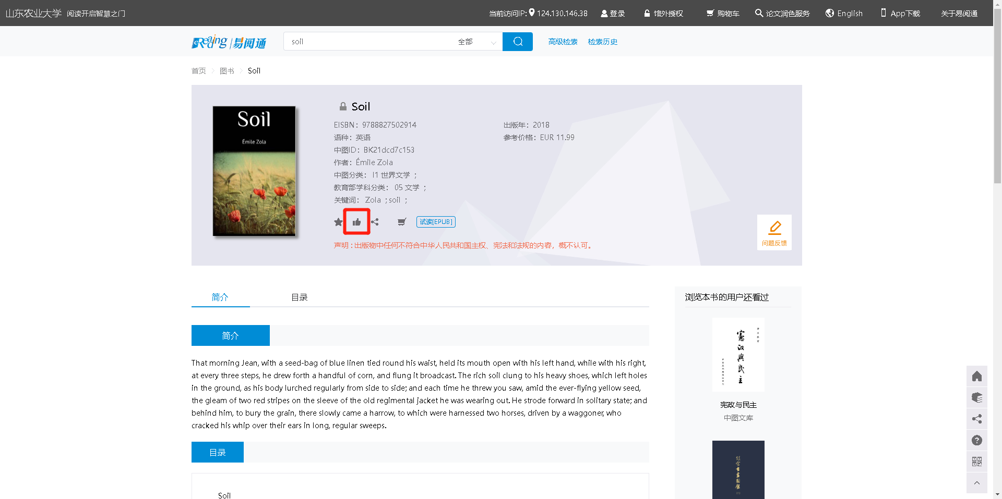The height and width of the screenshot is (499, 1002).
Task: Click the back-to-top arrow button
Action: coord(976,483)
